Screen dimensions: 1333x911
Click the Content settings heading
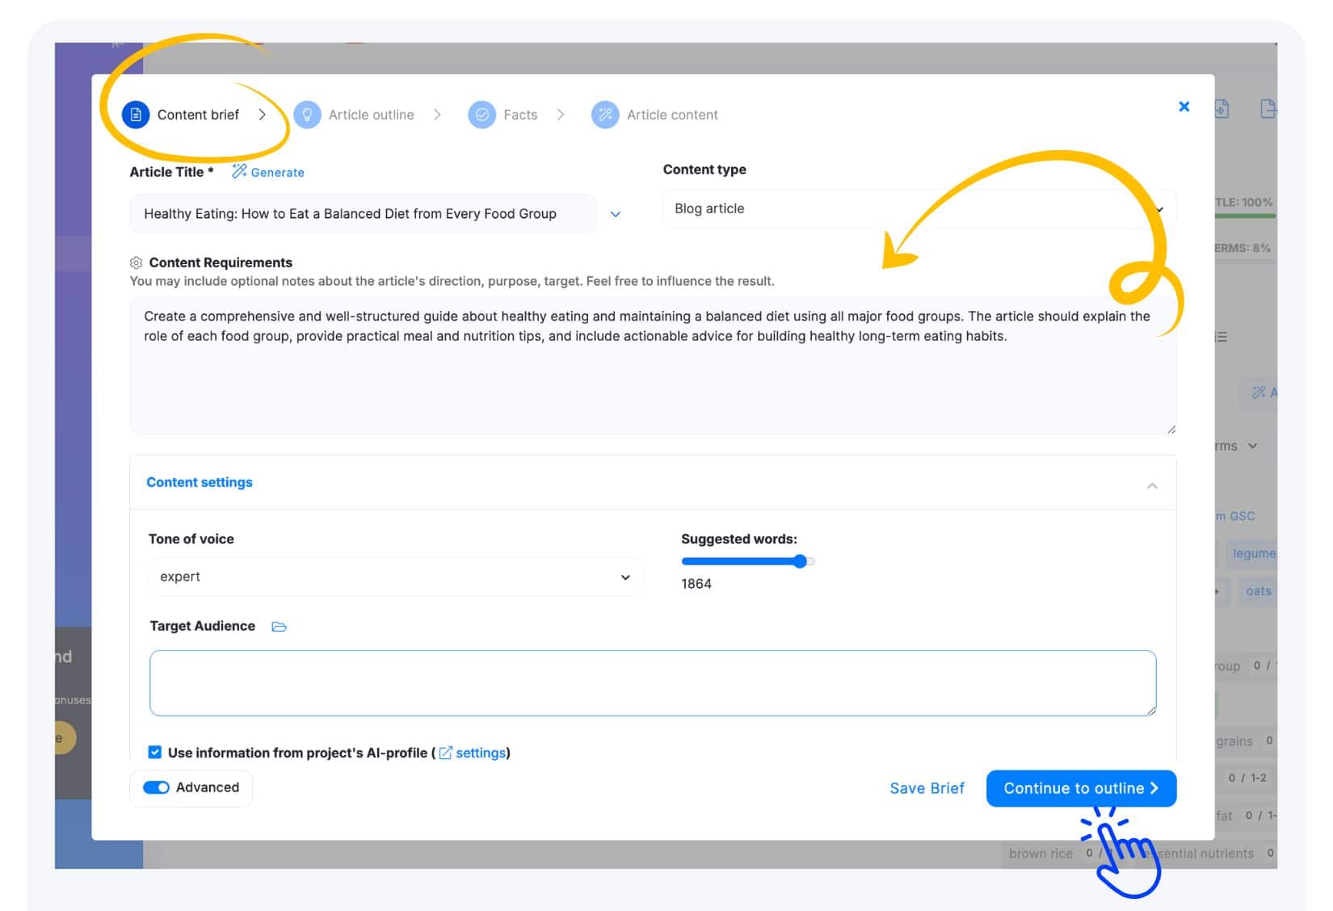pos(200,482)
